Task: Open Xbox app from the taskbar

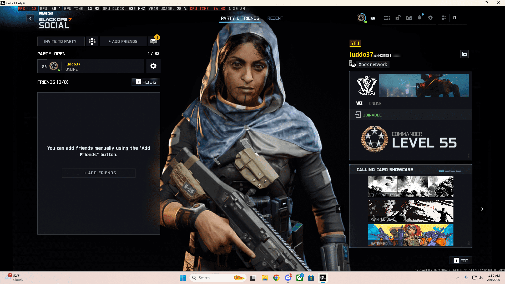Action: (300, 278)
